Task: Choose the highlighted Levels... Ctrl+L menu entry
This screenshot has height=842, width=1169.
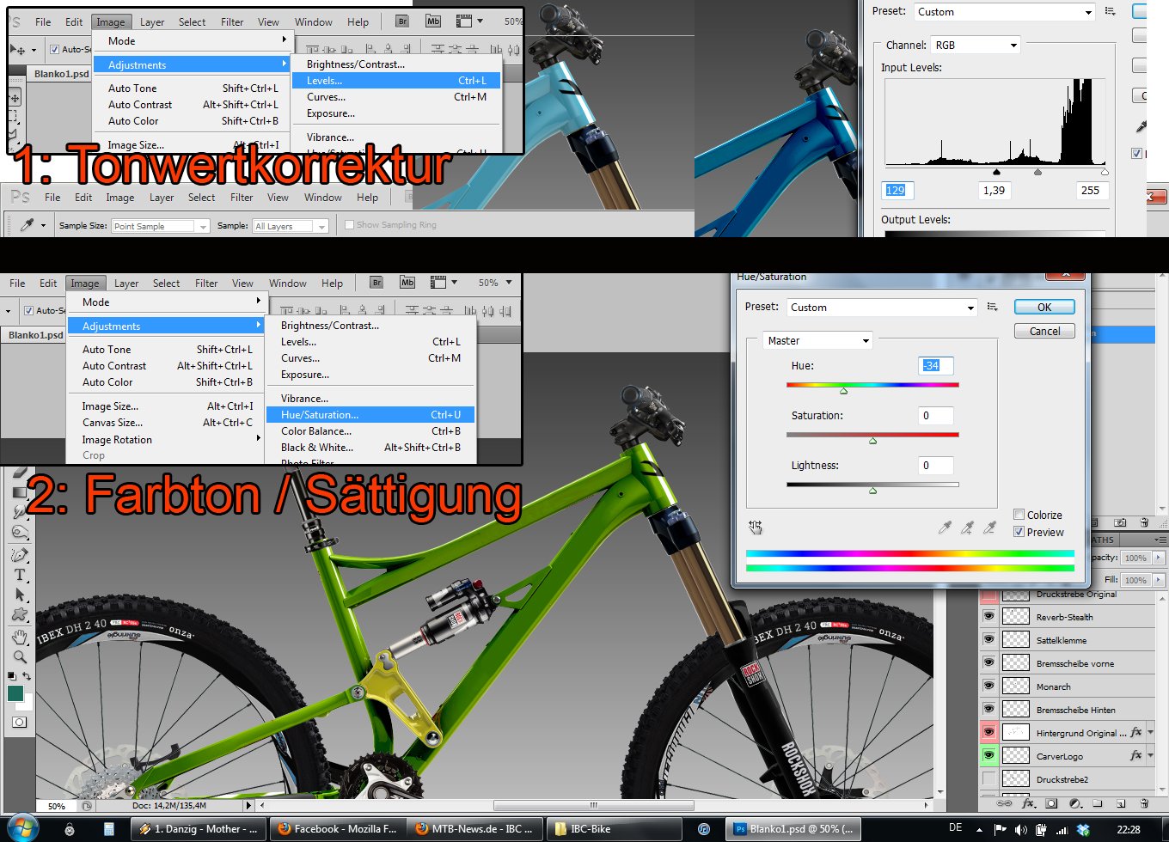Action: coord(396,81)
